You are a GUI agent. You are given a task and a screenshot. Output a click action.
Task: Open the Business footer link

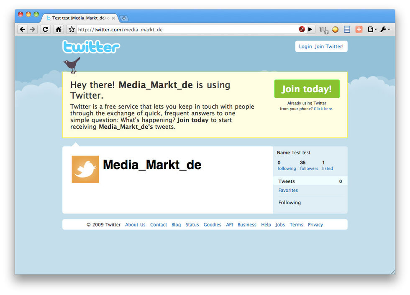[x=247, y=224]
